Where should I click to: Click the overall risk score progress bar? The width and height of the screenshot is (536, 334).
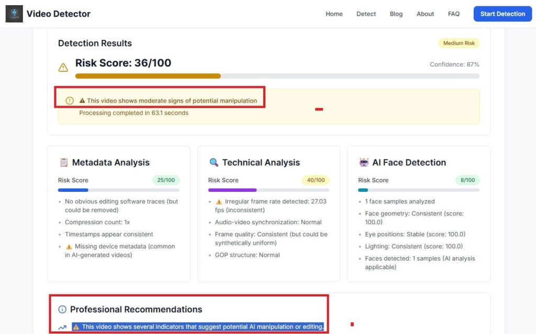pyautogui.click(x=277, y=76)
